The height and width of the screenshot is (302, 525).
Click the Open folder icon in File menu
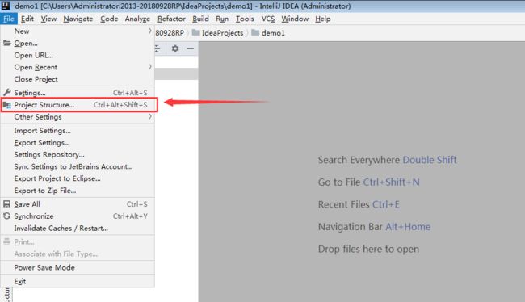7,43
